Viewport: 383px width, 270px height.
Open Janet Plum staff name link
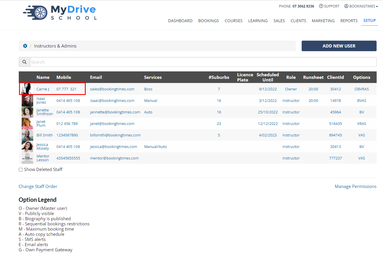tap(41, 123)
